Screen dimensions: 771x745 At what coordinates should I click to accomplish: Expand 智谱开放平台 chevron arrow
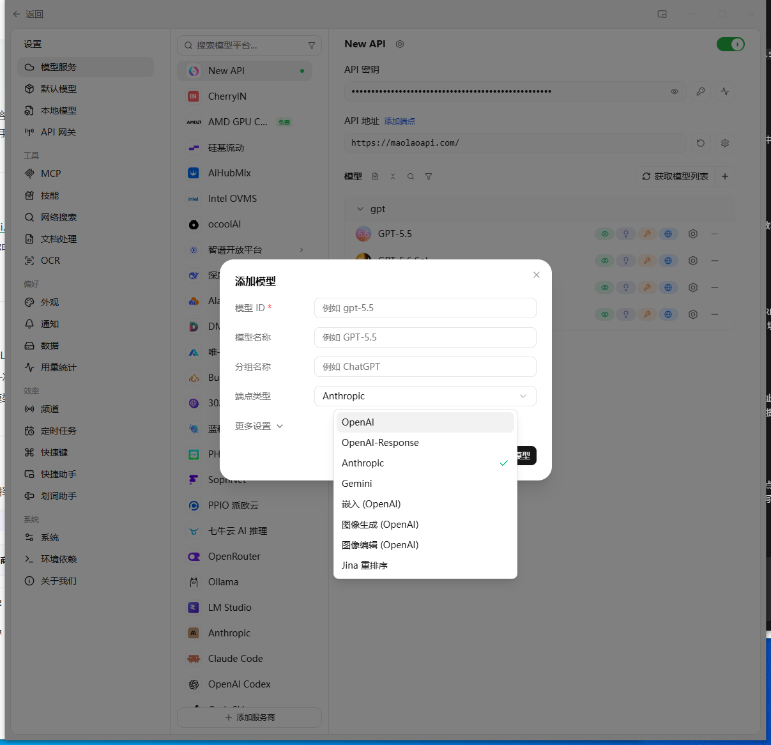[x=302, y=250]
